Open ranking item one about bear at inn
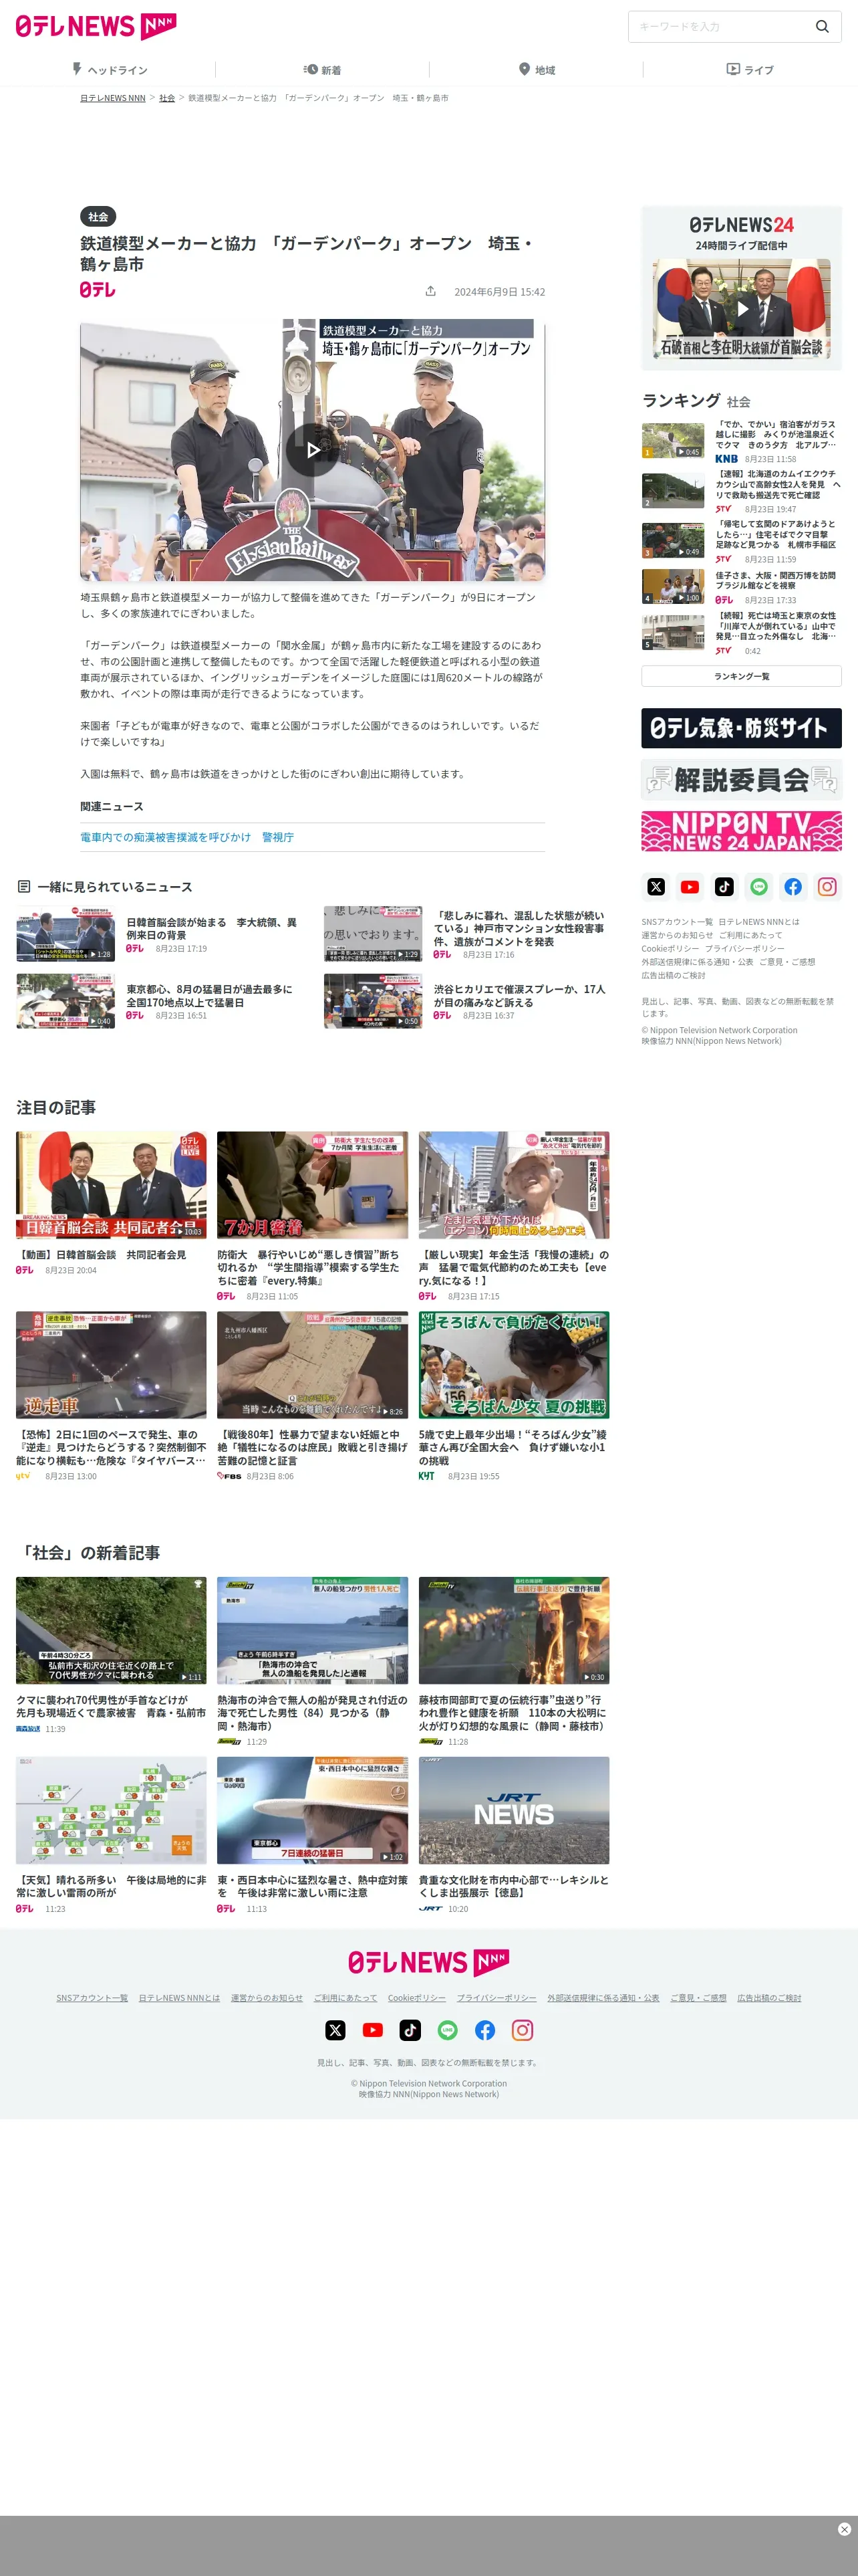 click(x=741, y=441)
